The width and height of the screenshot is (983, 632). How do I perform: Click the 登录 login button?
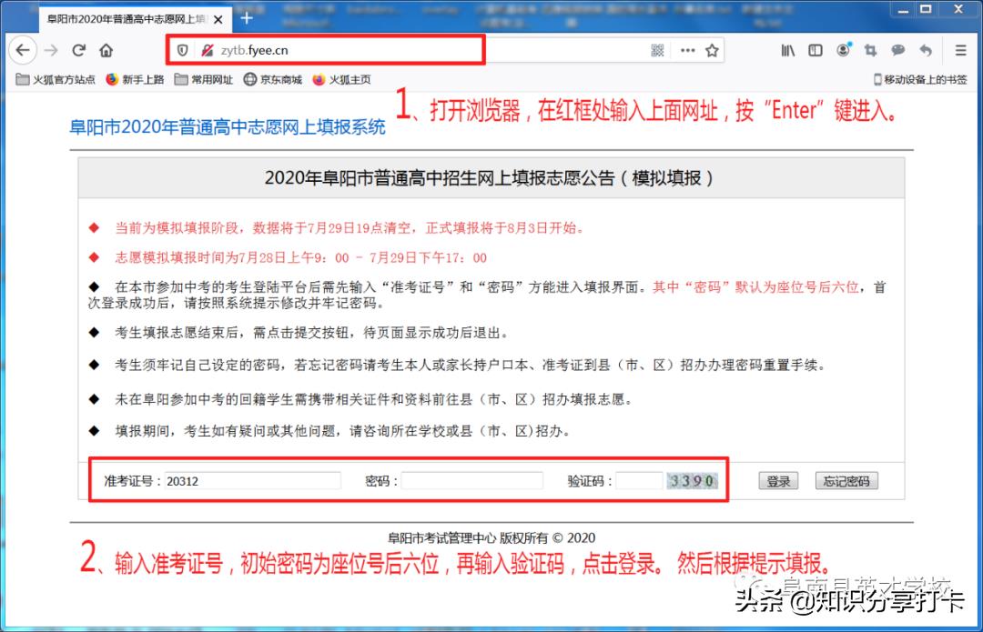[x=778, y=481]
